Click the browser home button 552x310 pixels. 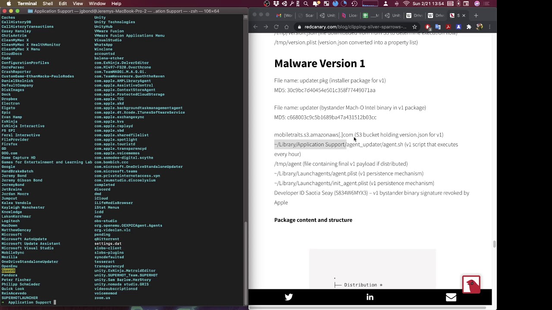[x=286, y=27]
